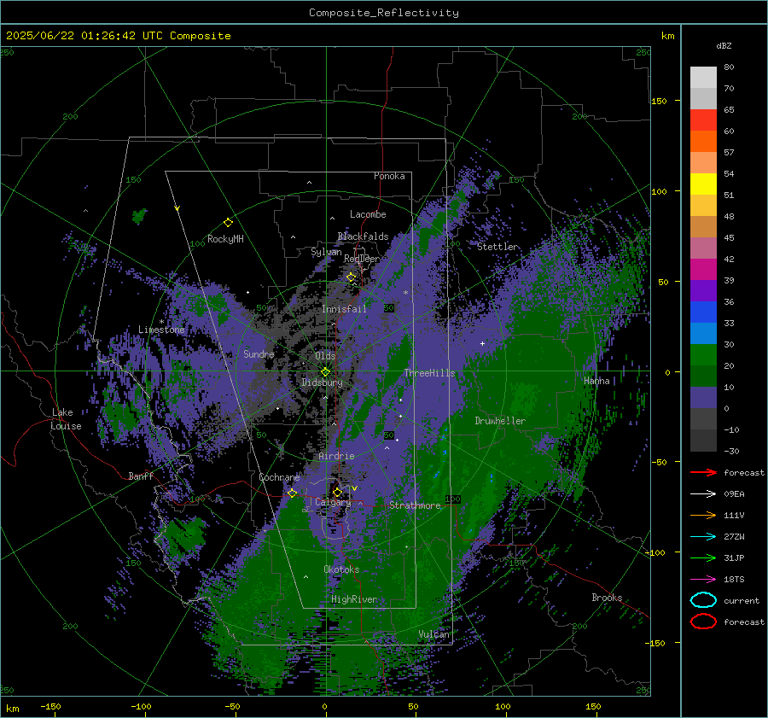The image size is (768, 718).
Task: Select the slate purple 0–10 dBZ swatch
Action: tap(703, 398)
